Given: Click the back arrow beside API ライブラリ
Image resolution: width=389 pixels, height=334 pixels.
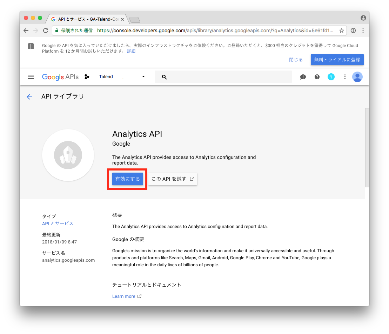Looking at the screenshot, I should pyautogui.click(x=29, y=97).
